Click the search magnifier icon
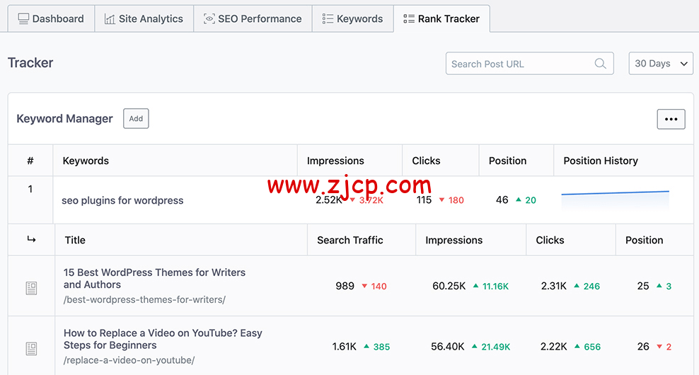 [600, 64]
